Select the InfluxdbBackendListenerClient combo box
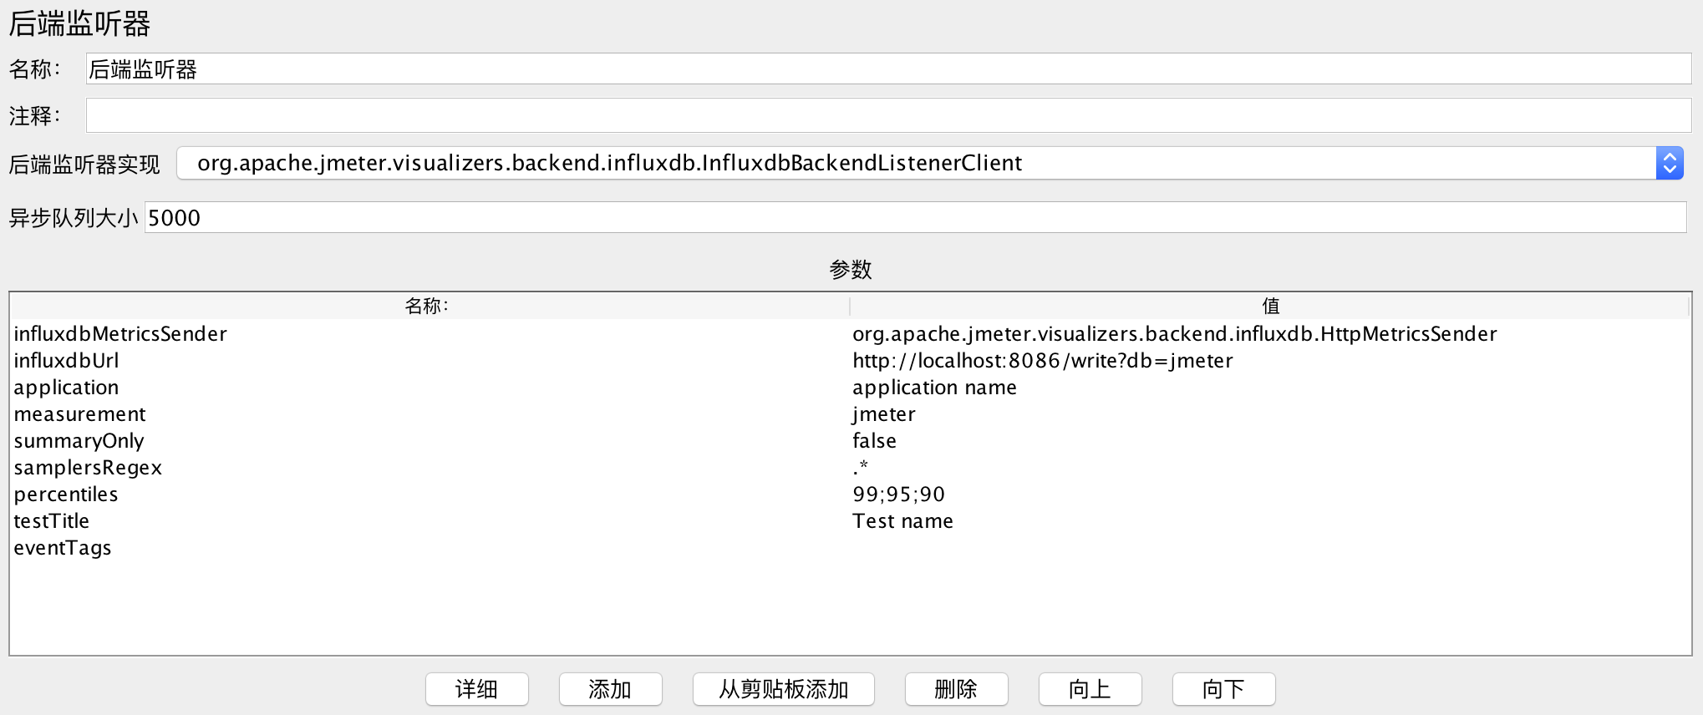The image size is (1703, 715). coord(929,163)
